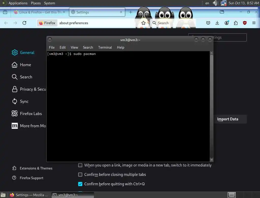Click the Firefox Search box

pyautogui.click(x=172, y=23)
